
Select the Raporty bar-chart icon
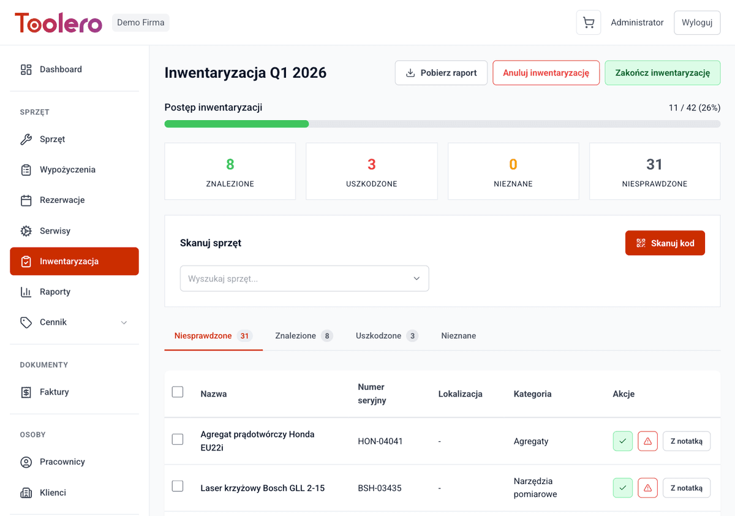coord(26,292)
